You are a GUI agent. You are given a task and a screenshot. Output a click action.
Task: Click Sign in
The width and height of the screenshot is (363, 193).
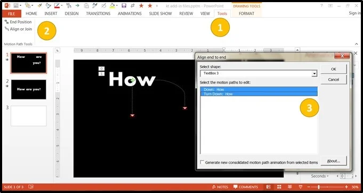point(354,13)
